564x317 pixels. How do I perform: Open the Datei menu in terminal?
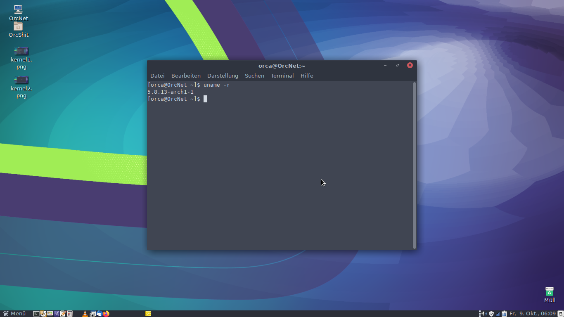pos(157,76)
